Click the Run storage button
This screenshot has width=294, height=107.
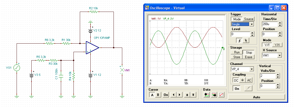click(237, 53)
